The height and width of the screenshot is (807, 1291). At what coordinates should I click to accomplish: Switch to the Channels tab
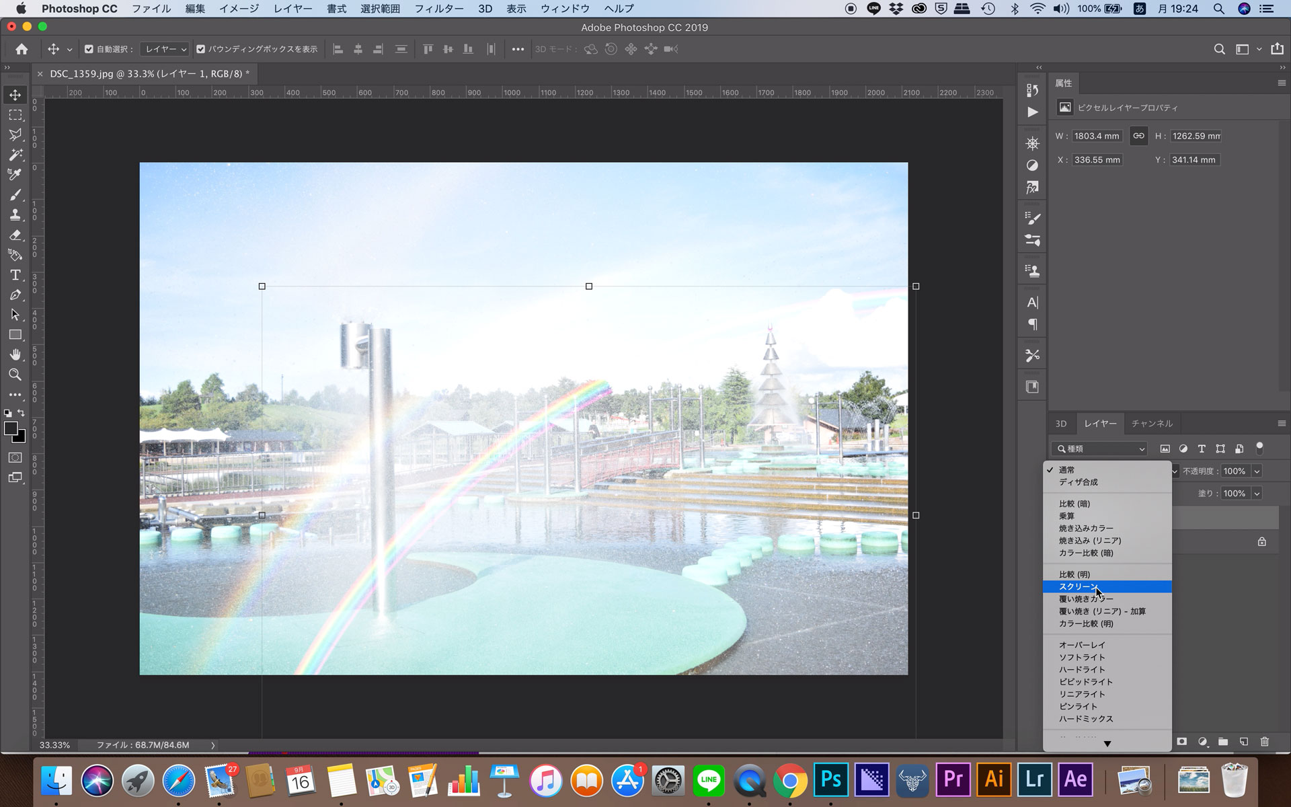[x=1152, y=423]
